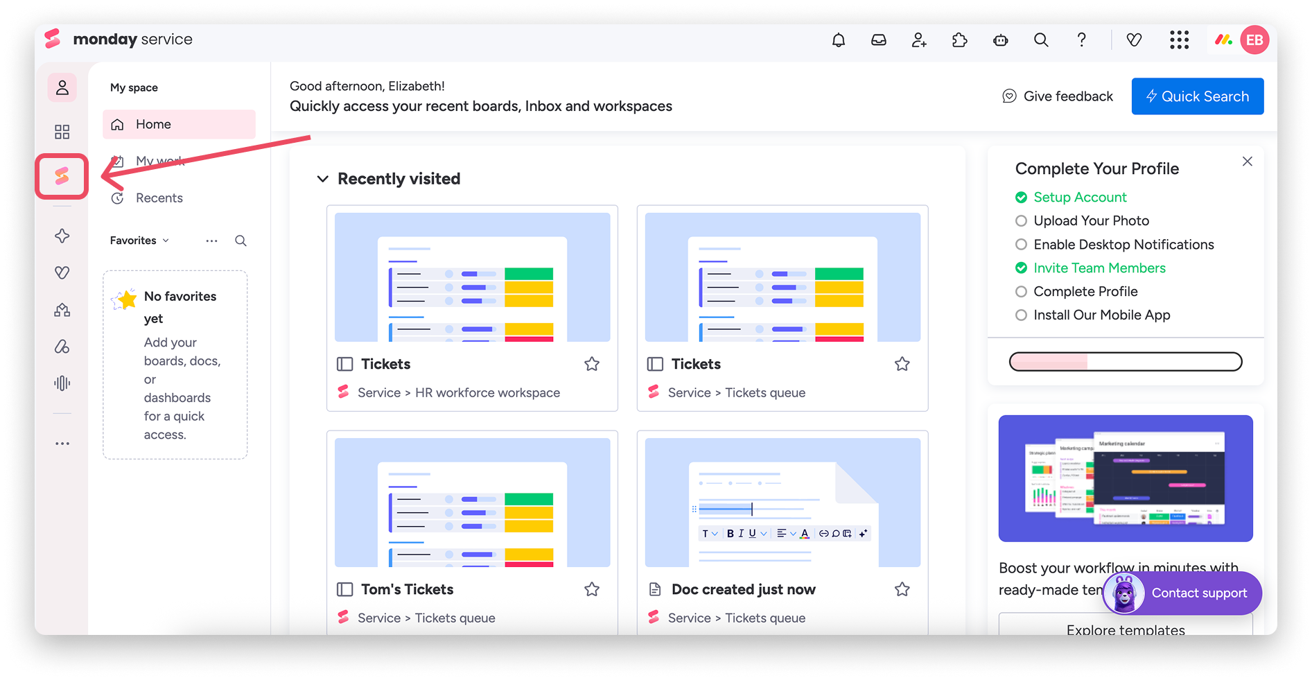Open the Favorites three-dots menu
Viewport: 1312px width, 680px height.
click(211, 241)
